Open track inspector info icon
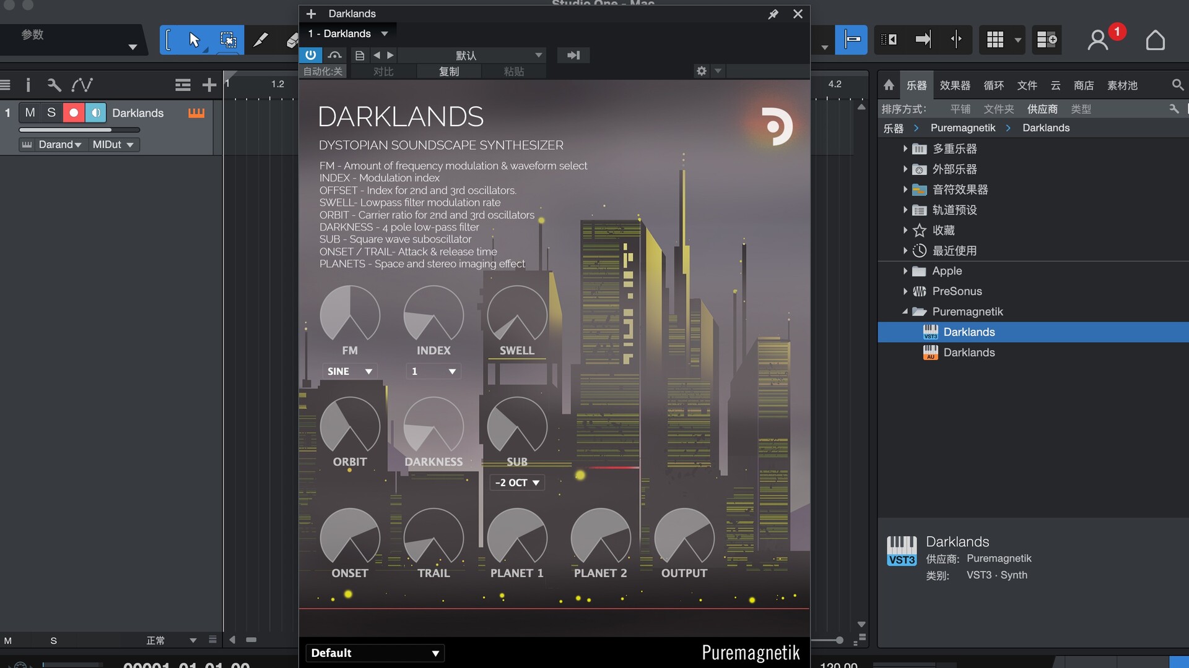The height and width of the screenshot is (668, 1189). point(28,85)
